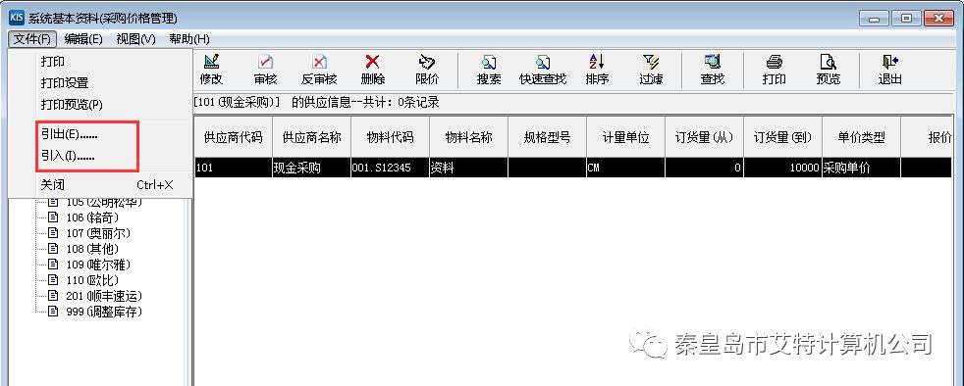
Task: Click the 排序 (sort) A-Z icon
Action: (x=597, y=70)
